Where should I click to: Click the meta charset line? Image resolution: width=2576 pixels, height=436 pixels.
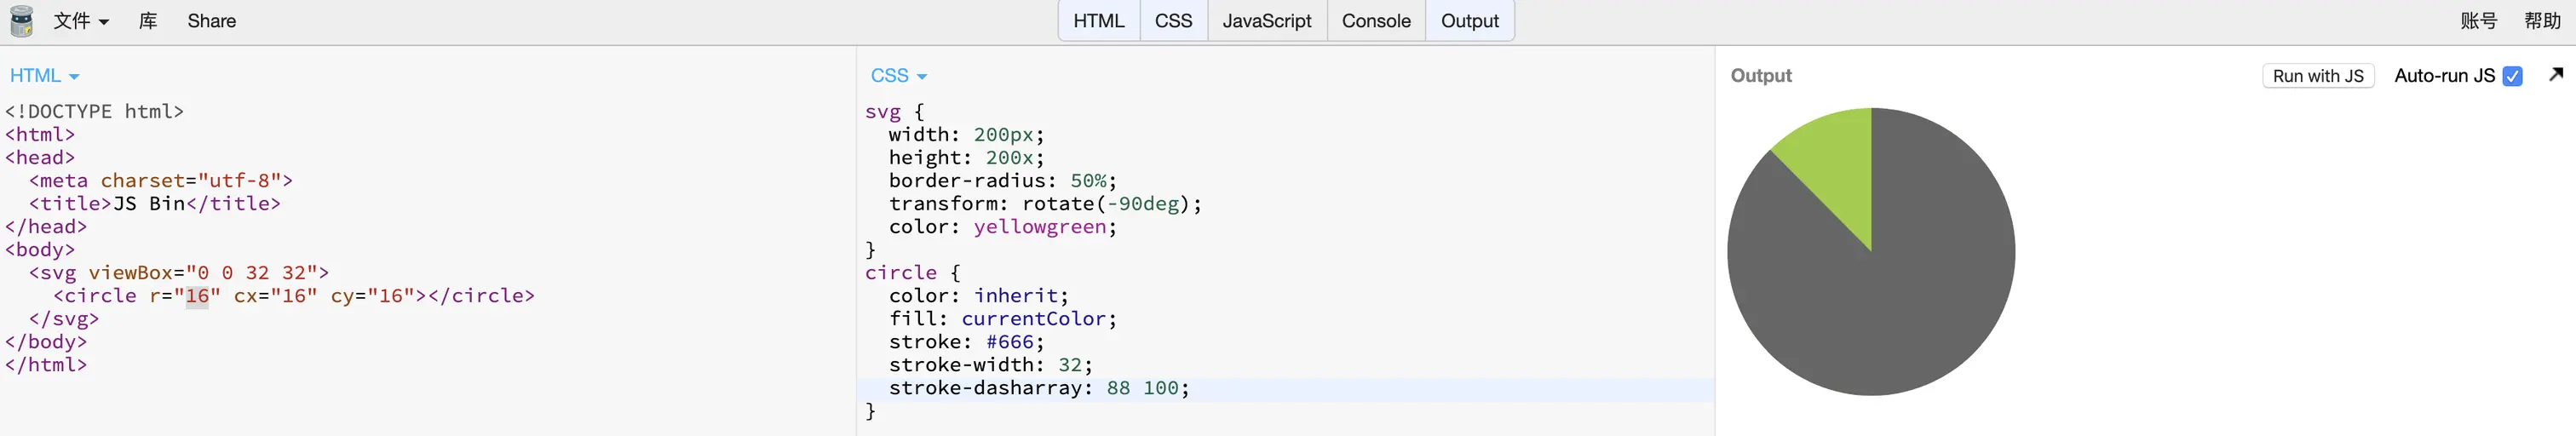click(161, 181)
